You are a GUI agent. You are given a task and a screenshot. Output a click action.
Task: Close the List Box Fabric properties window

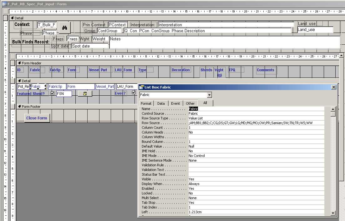point(333,88)
